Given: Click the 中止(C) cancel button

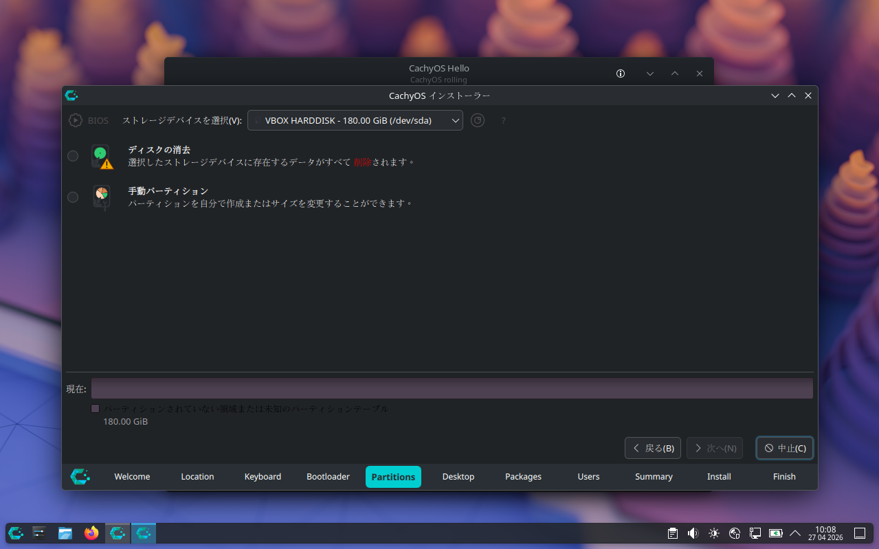Looking at the screenshot, I should (x=785, y=448).
